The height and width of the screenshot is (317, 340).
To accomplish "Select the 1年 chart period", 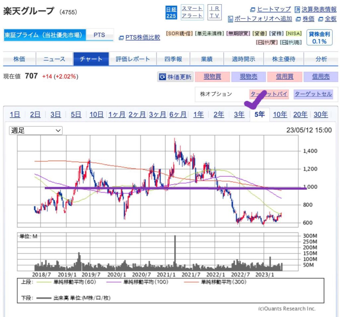I will click(x=199, y=115).
